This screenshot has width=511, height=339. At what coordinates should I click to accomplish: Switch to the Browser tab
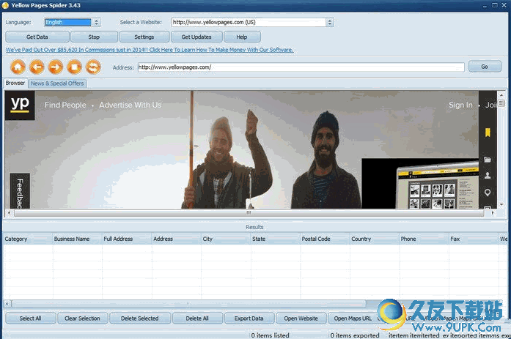pos(15,83)
